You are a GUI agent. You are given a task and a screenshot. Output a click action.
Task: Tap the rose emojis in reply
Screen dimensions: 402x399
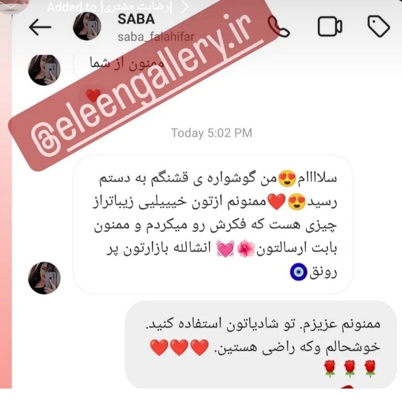pyautogui.click(x=350, y=369)
